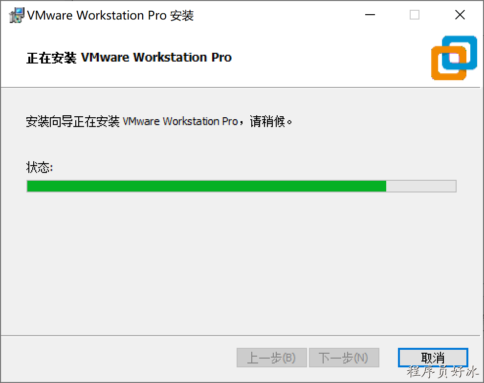
Task: Click the 状态: status label
Action: pos(40,168)
